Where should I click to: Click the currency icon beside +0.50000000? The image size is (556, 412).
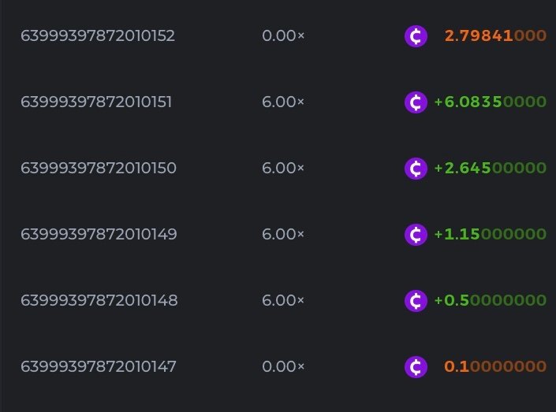coord(416,301)
